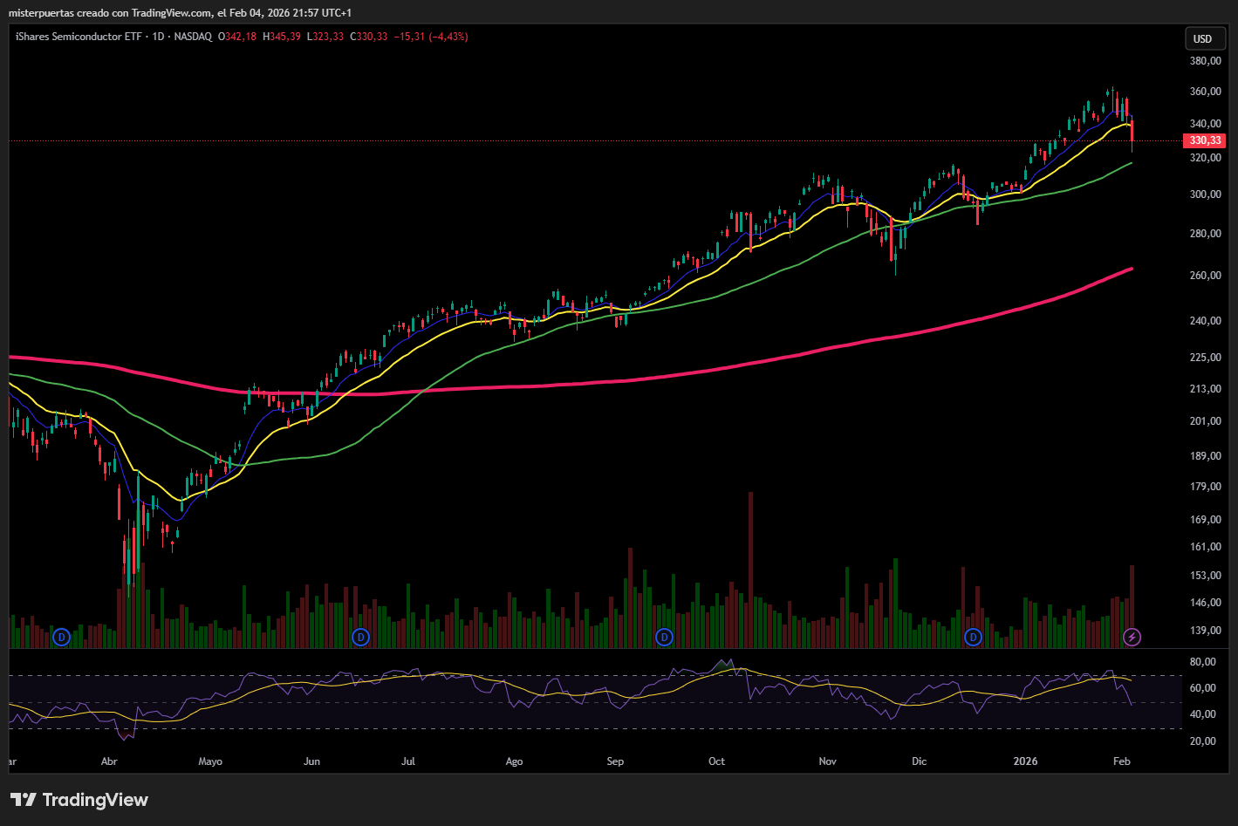Click the 240,00 price axis label
The image size is (1238, 826).
[x=1205, y=321]
